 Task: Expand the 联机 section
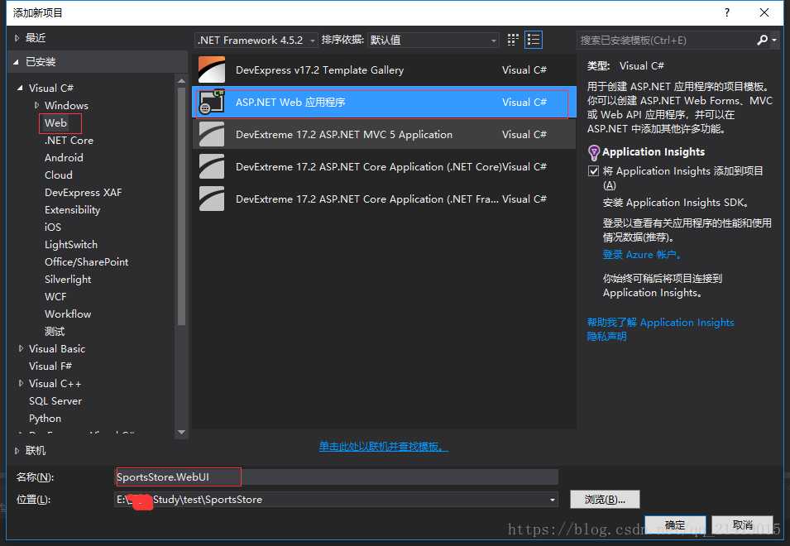17,450
